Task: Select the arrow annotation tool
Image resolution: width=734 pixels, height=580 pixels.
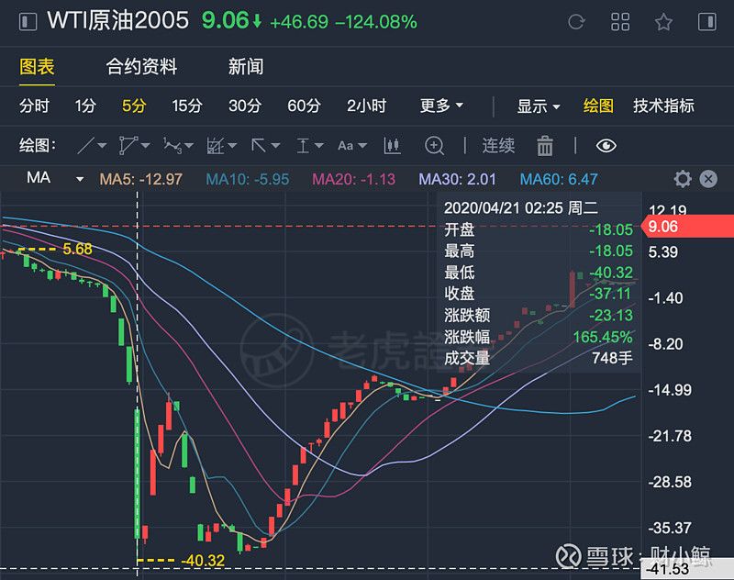Action: pyautogui.click(x=259, y=146)
